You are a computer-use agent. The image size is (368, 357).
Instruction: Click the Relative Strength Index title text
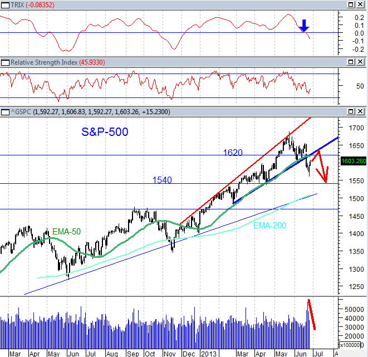pos(44,62)
